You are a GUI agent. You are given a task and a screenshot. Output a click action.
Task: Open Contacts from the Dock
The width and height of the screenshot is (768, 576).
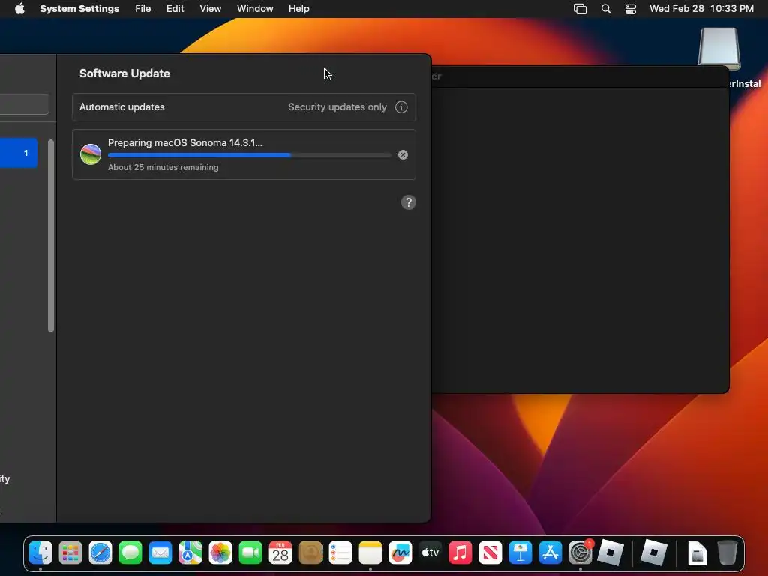[x=310, y=553]
